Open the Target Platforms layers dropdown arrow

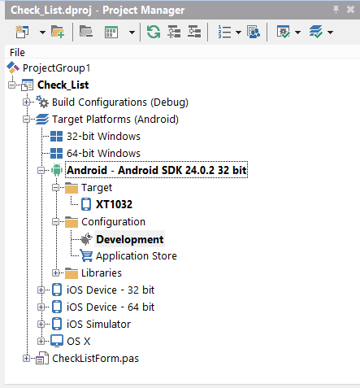(330, 33)
